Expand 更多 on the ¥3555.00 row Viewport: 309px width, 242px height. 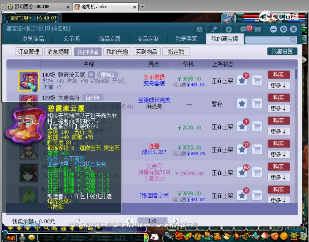(x=279, y=154)
